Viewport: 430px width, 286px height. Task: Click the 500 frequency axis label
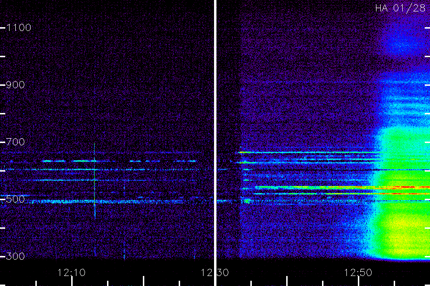click(x=15, y=199)
